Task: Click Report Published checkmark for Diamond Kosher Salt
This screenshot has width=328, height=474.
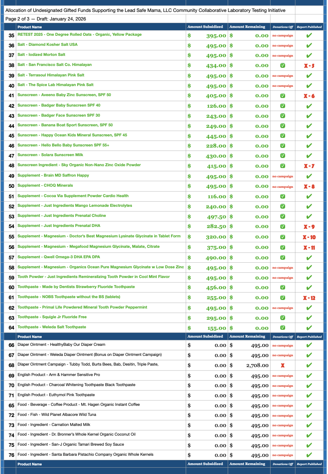Action: click(309, 46)
